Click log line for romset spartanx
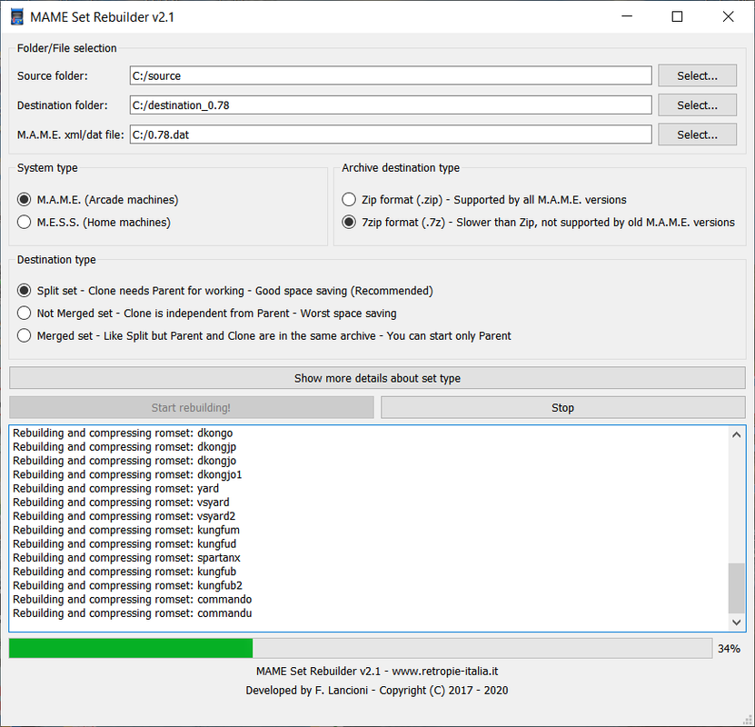The width and height of the screenshot is (755, 727). click(x=126, y=558)
